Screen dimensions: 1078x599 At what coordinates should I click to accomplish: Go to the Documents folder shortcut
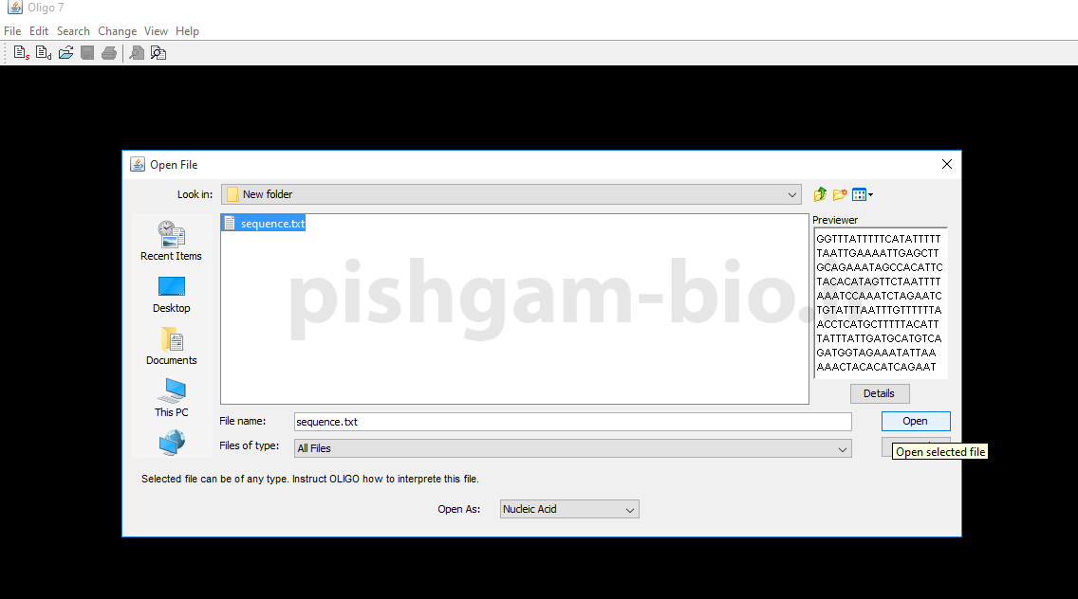[x=171, y=346]
